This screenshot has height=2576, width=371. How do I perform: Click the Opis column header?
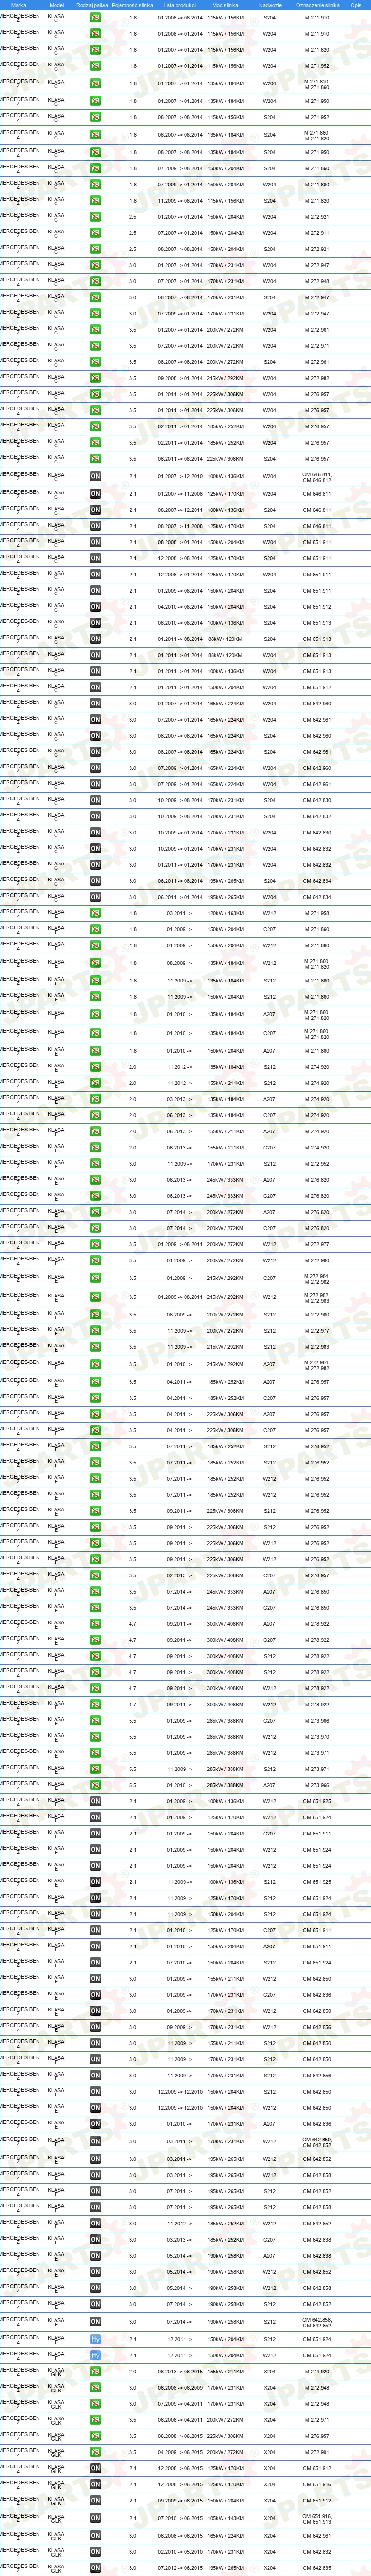click(356, 5)
